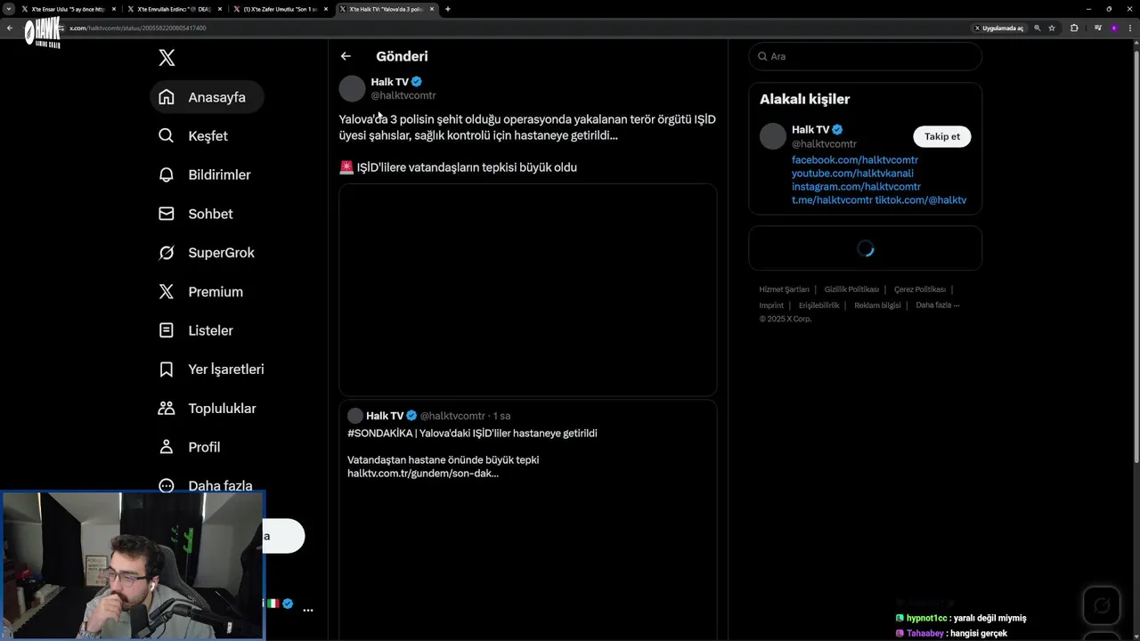Close the Halk TV browser tab
1140x641 pixels.
click(433, 9)
